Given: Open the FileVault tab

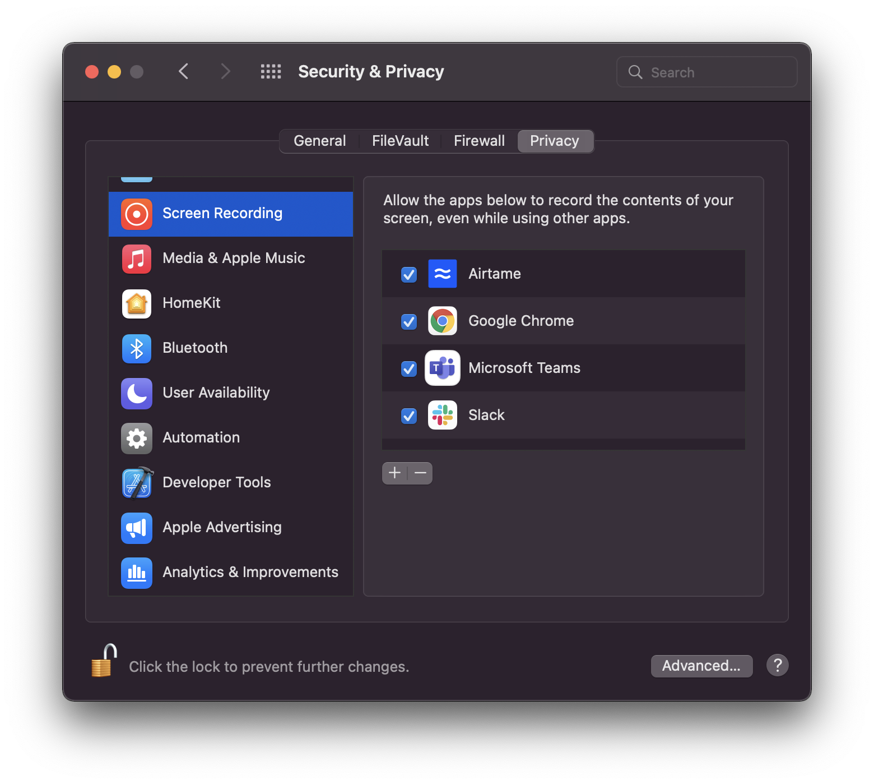Looking at the screenshot, I should pyautogui.click(x=401, y=141).
